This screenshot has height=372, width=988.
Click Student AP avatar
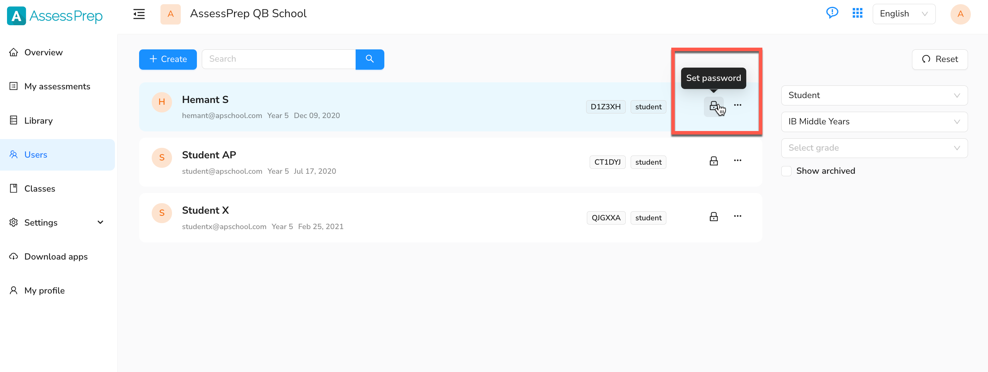(162, 158)
